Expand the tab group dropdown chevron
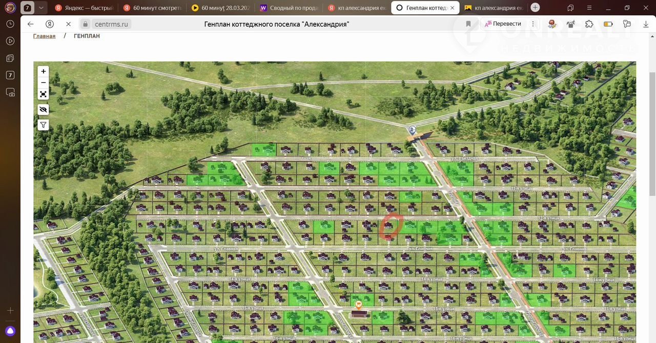This screenshot has height=343, width=656. pyautogui.click(x=42, y=8)
